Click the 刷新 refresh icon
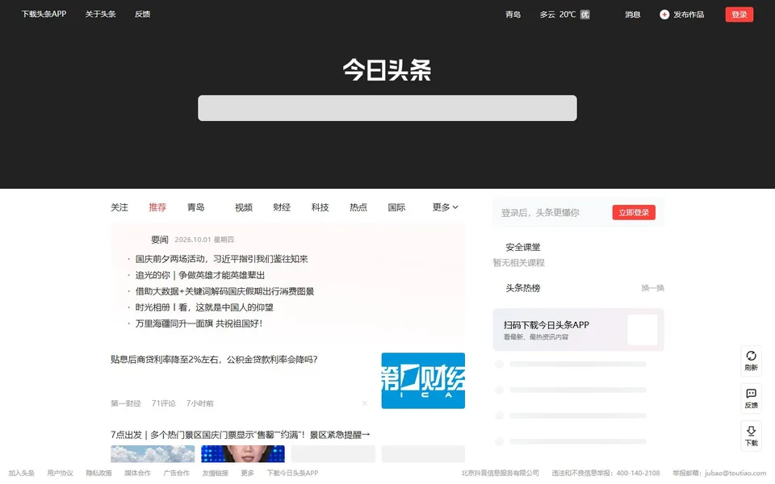Image resolution: width=775 pixels, height=484 pixels. coord(751,356)
